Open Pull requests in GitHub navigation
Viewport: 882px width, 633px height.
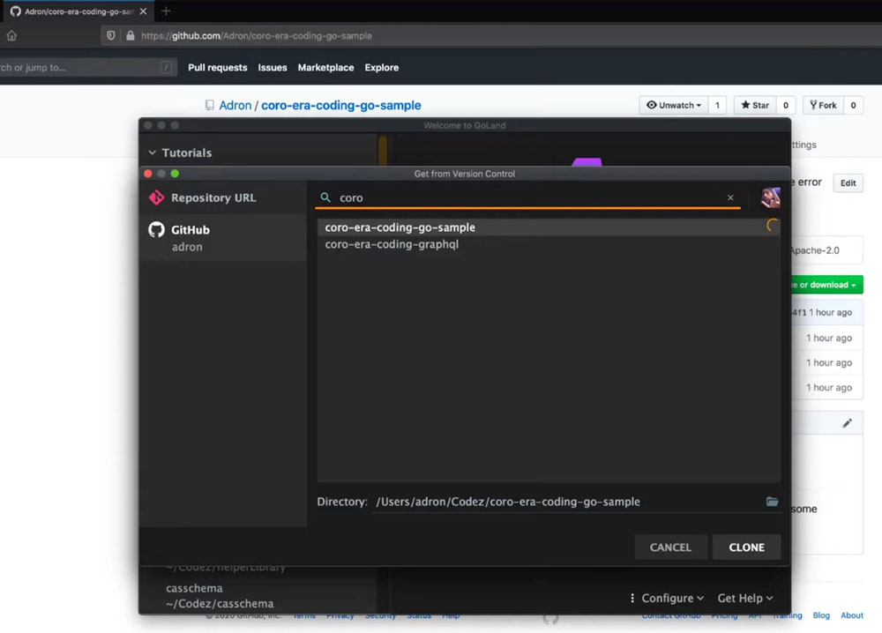coord(218,68)
